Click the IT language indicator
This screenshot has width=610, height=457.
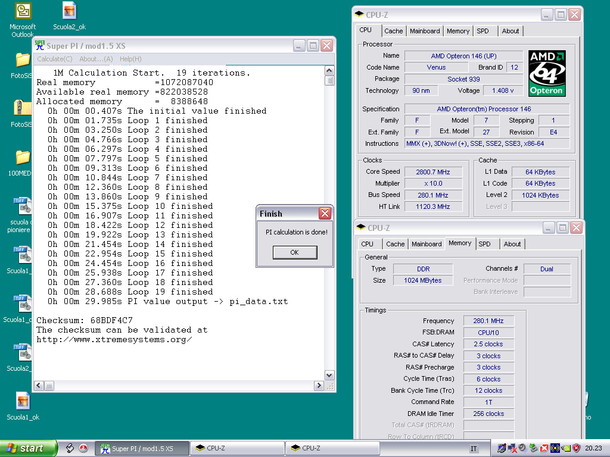pos(474,449)
